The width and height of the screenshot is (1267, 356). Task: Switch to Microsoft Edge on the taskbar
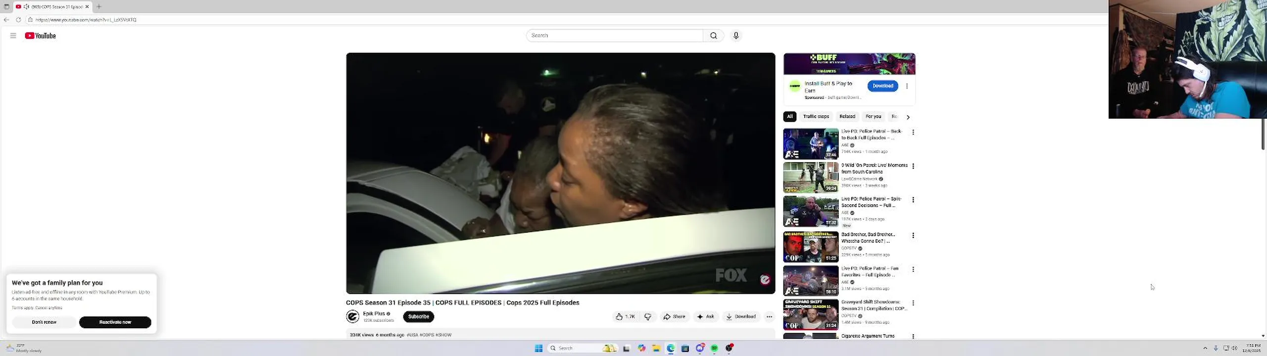click(x=671, y=348)
